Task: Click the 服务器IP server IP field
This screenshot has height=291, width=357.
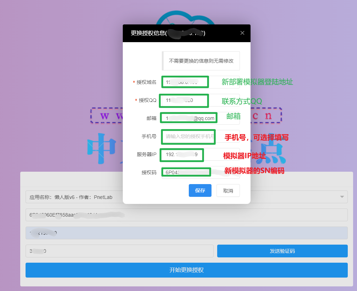Action: [182, 155]
